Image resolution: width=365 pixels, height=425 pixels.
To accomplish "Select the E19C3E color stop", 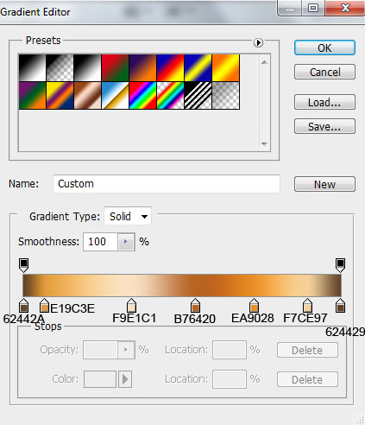I will click(44, 306).
